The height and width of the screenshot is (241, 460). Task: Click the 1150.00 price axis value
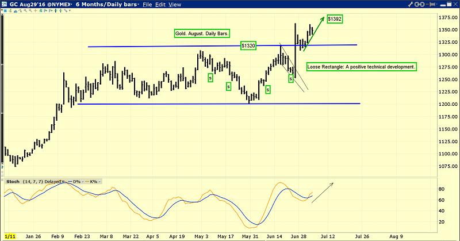[x=448, y=129]
